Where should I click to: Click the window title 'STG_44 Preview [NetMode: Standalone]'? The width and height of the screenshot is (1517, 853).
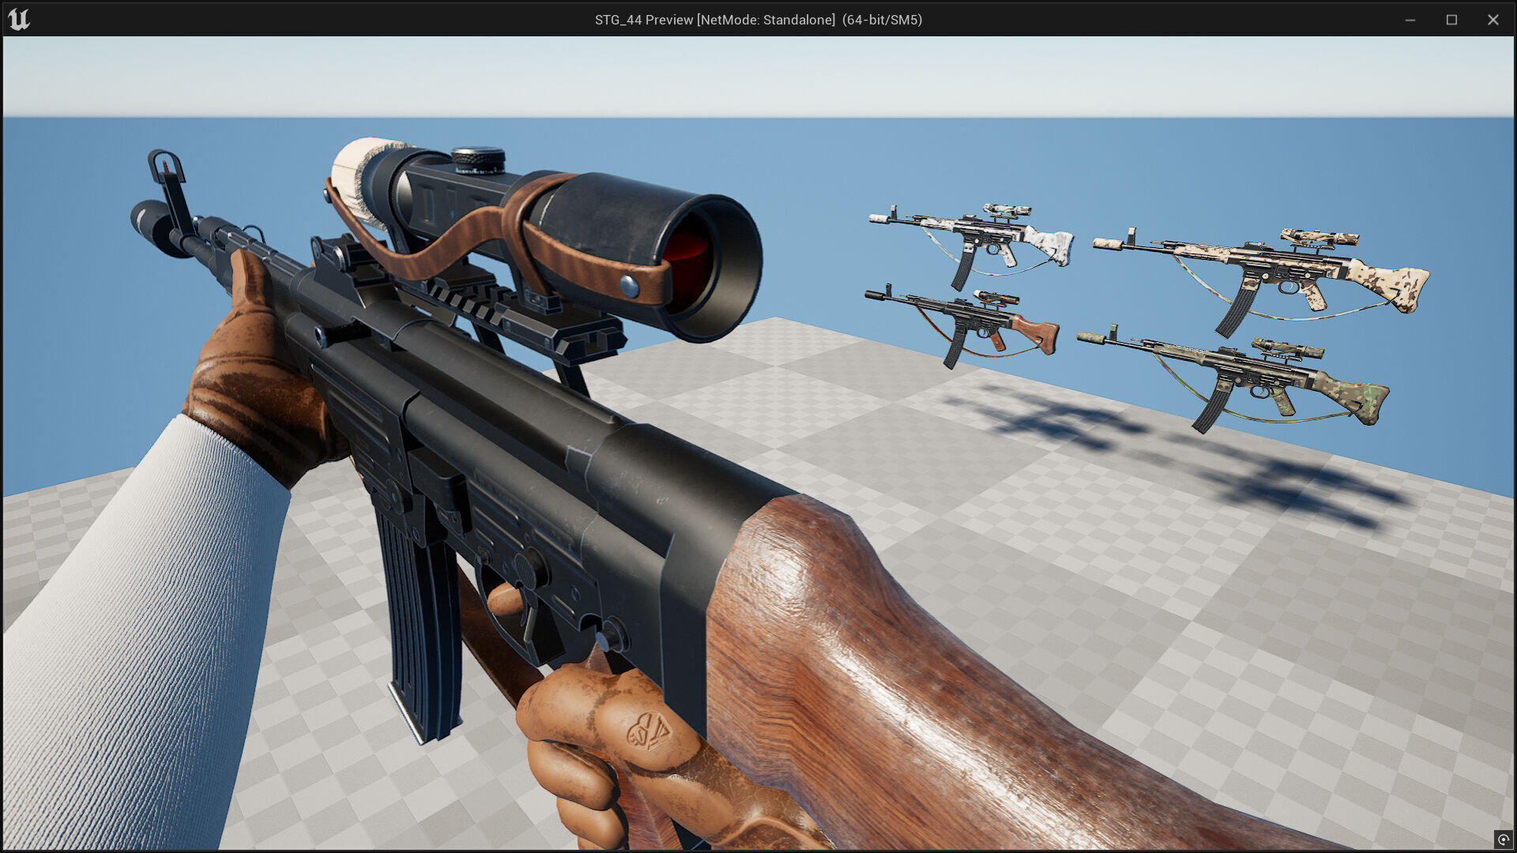pos(715,20)
